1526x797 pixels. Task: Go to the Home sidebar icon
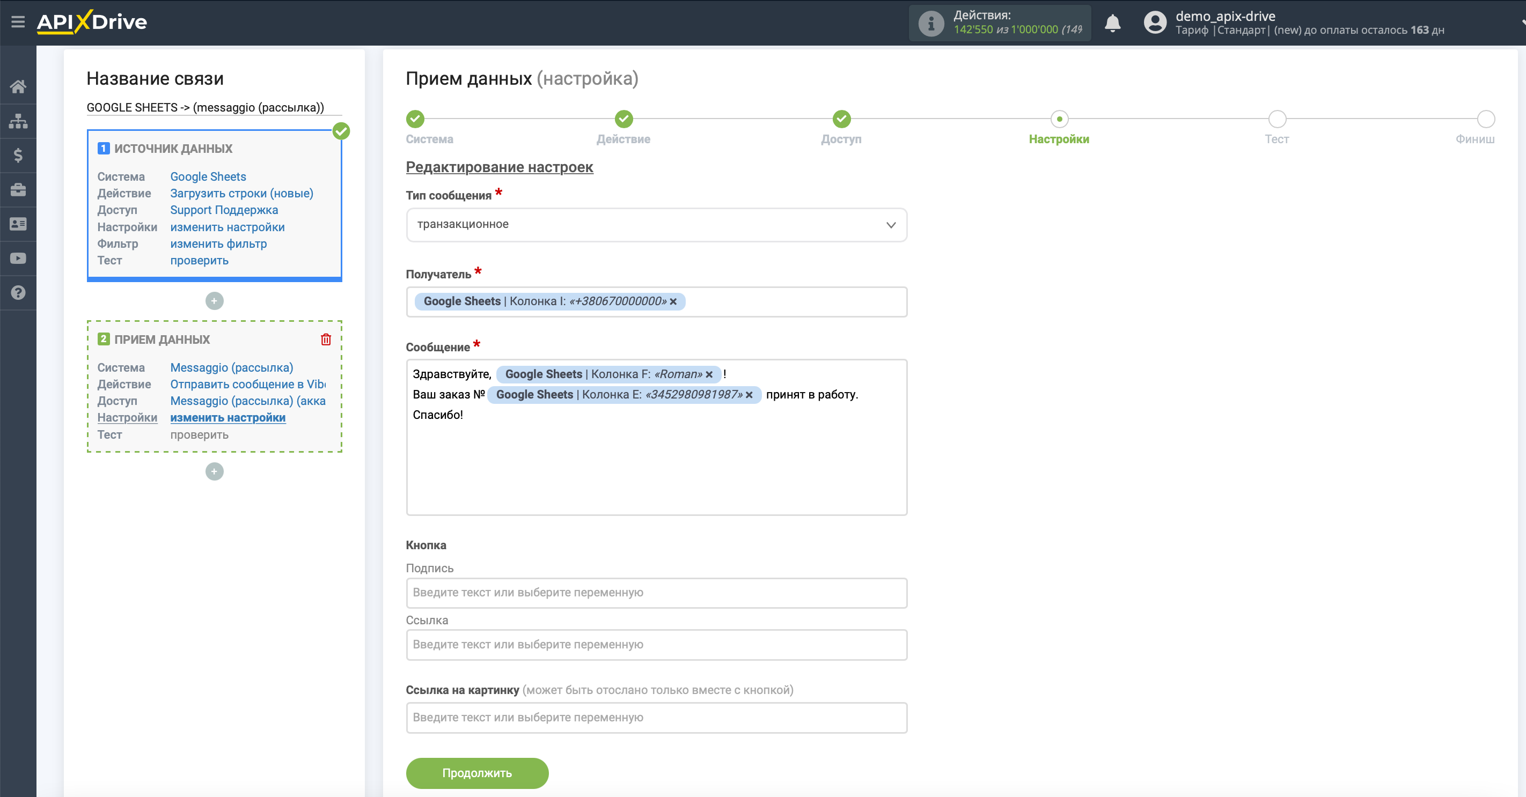(x=18, y=87)
